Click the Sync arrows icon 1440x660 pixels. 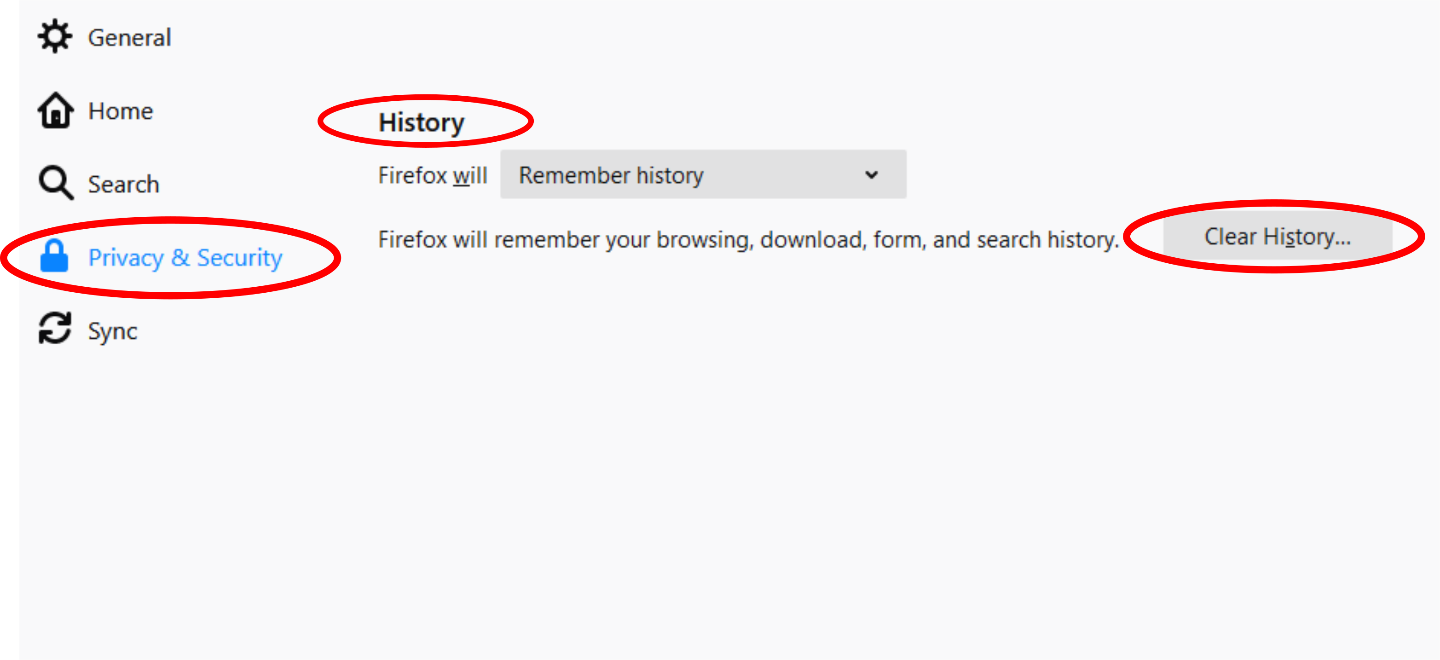pyautogui.click(x=55, y=329)
